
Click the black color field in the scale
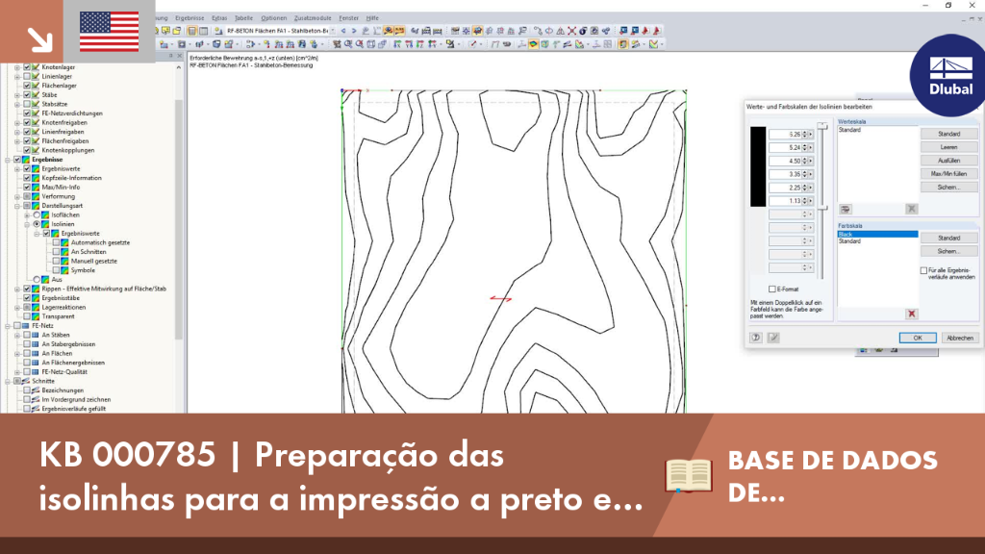point(758,166)
